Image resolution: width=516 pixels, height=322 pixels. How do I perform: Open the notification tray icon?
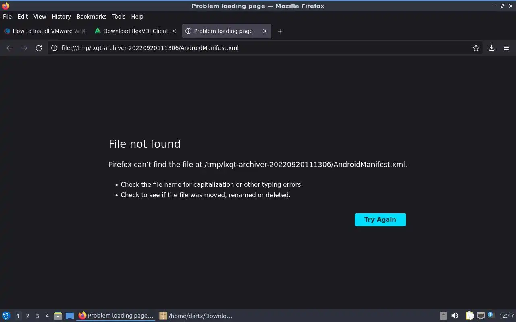pyautogui.click(x=491, y=315)
